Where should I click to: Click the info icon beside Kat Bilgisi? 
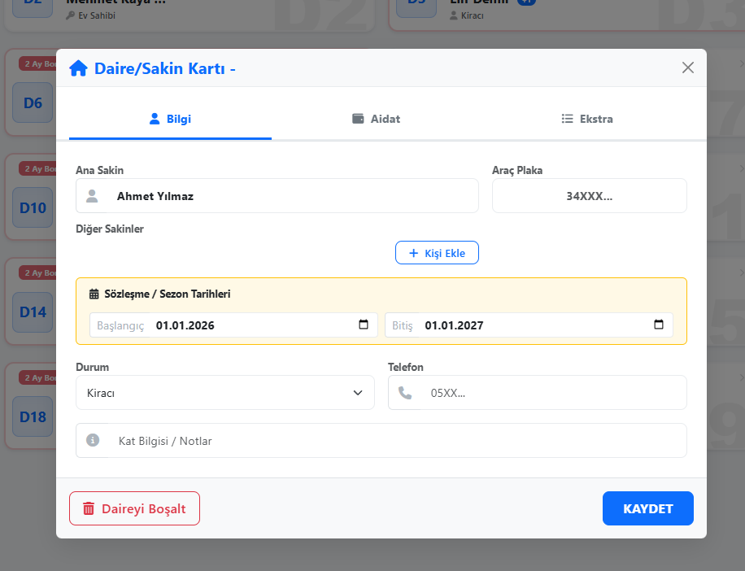(93, 441)
